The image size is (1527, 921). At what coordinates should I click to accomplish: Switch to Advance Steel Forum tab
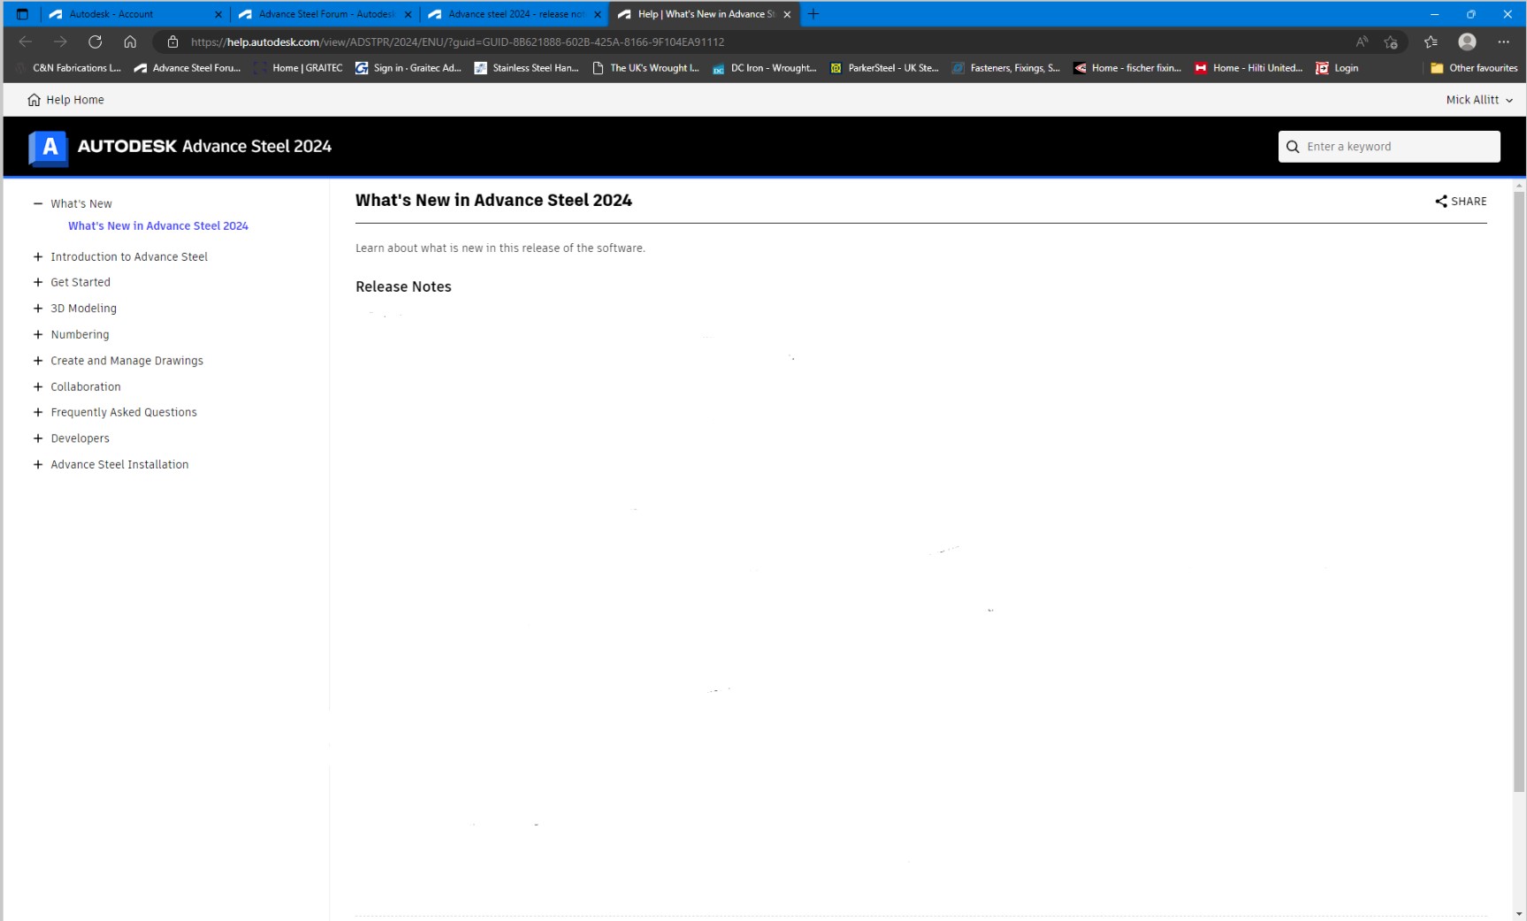325,14
